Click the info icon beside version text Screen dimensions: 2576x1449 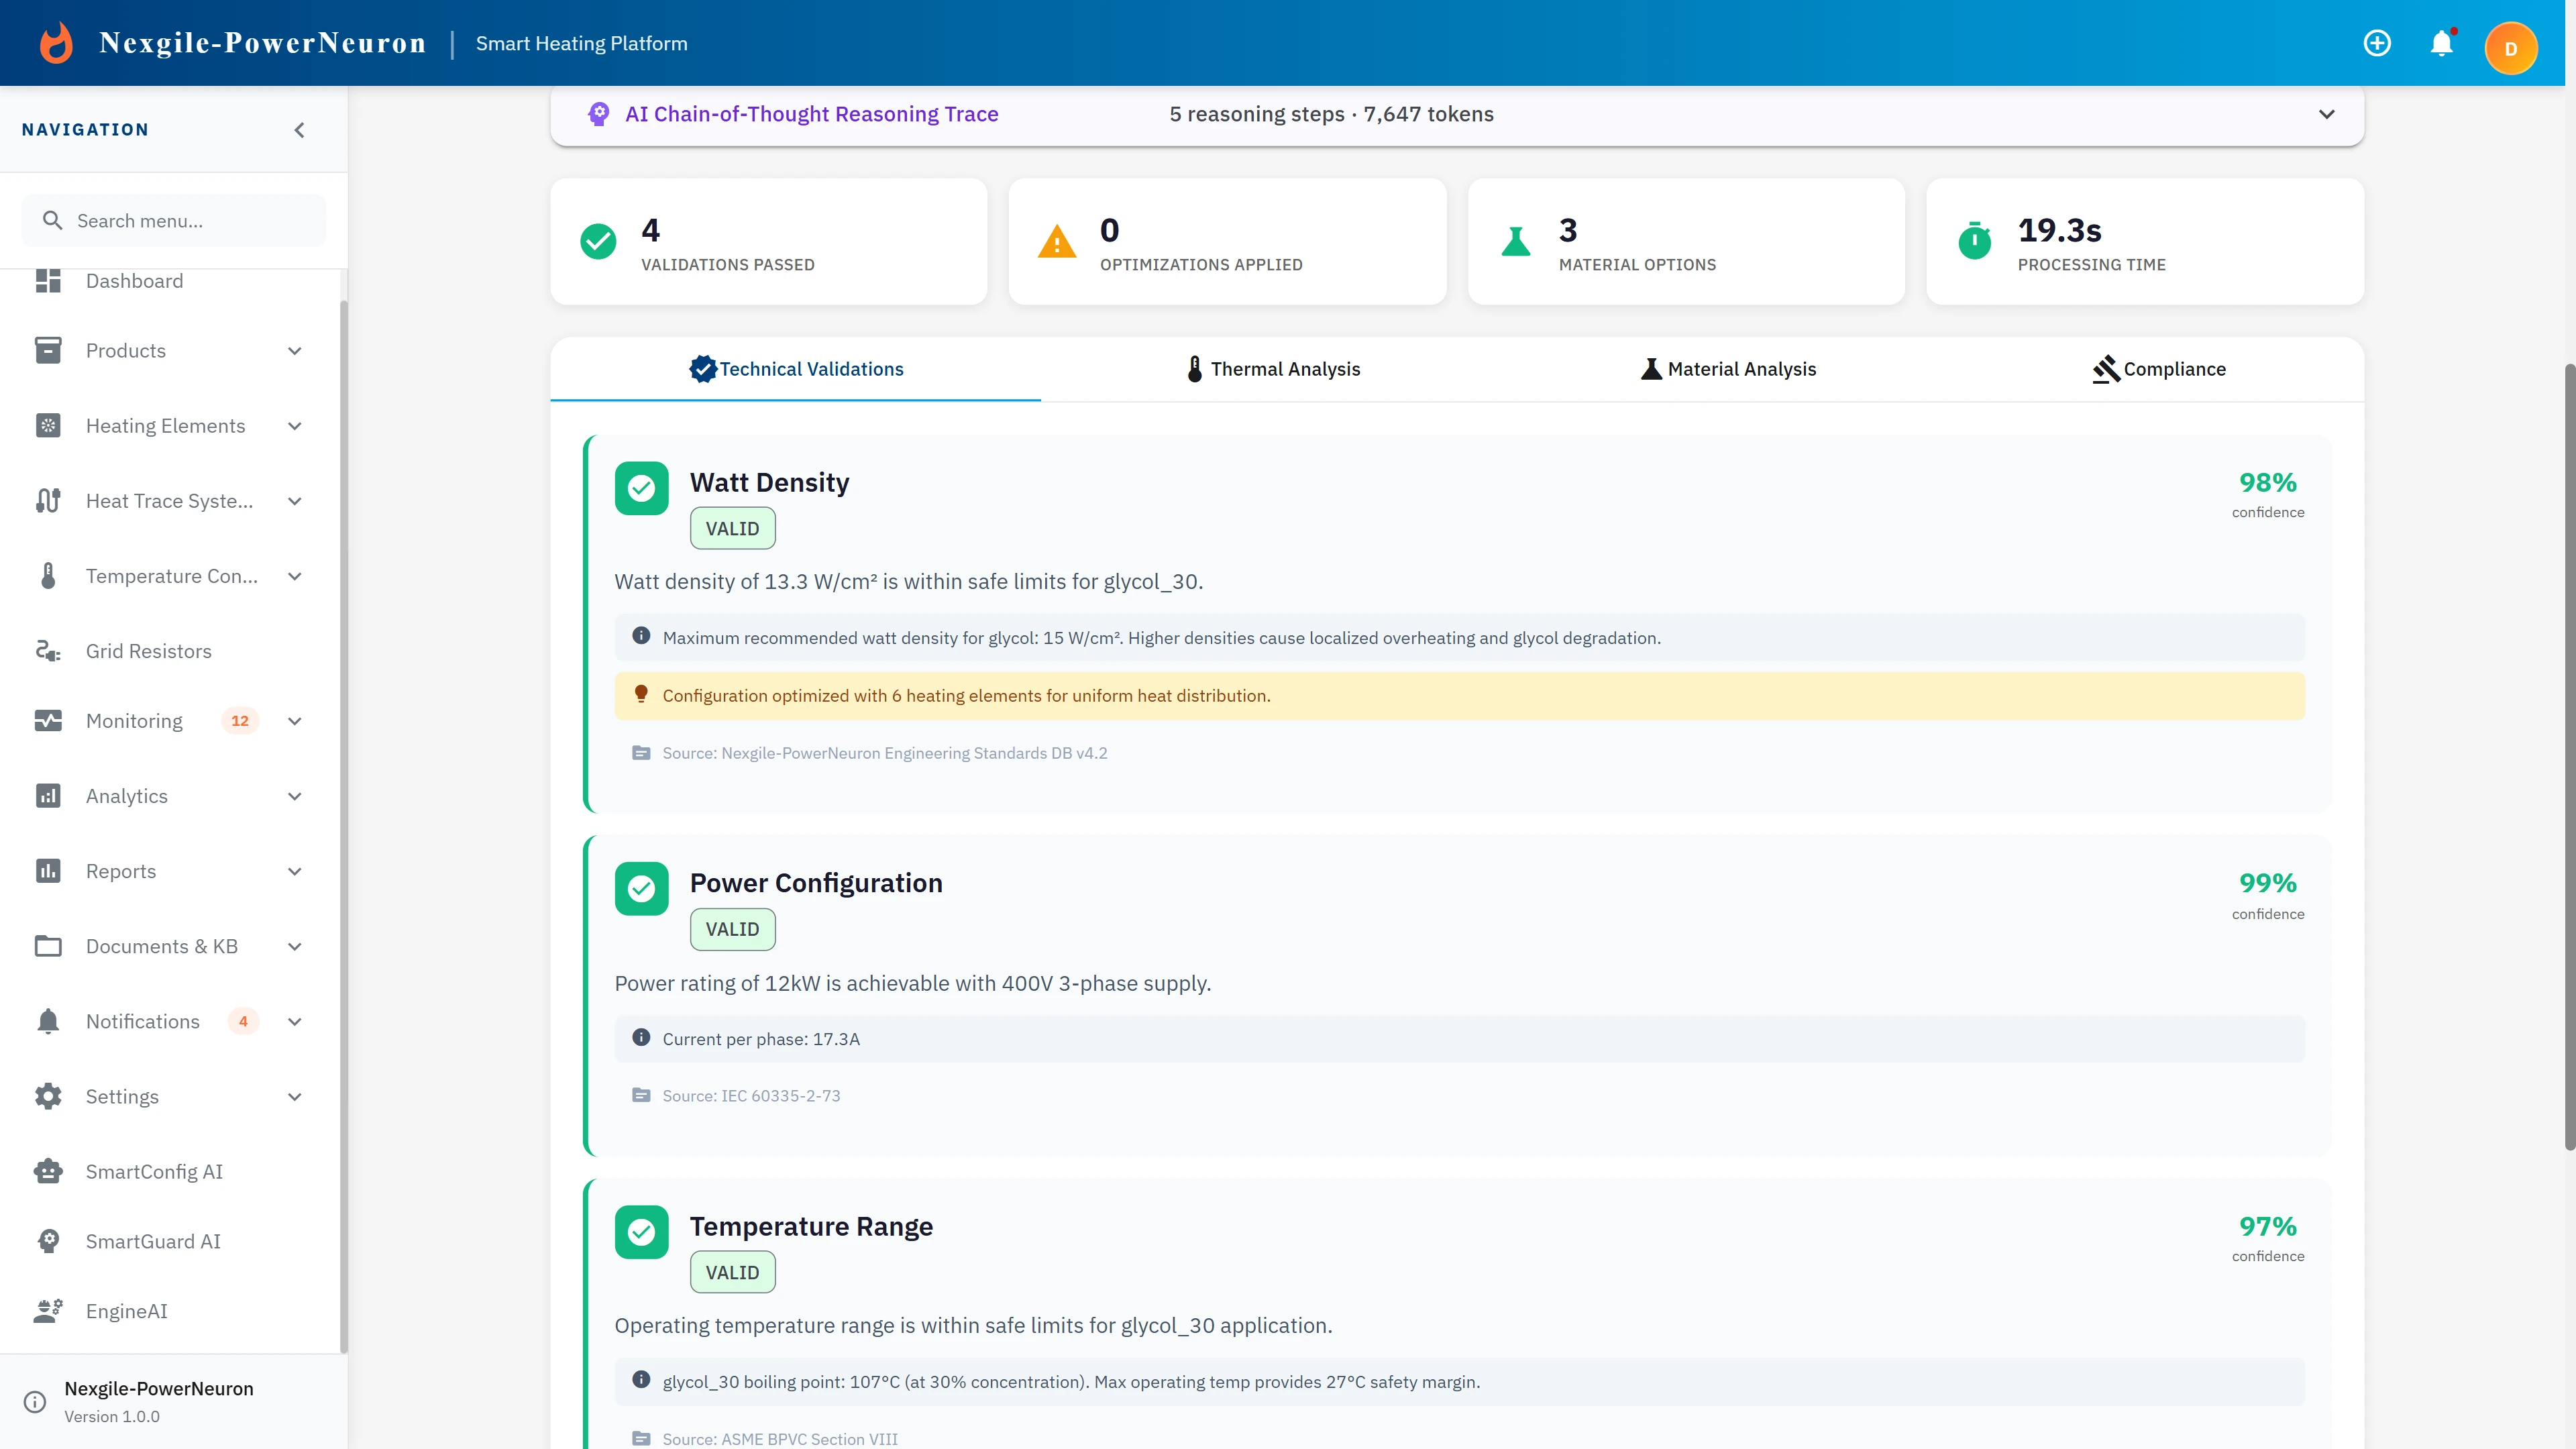tap(35, 1402)
